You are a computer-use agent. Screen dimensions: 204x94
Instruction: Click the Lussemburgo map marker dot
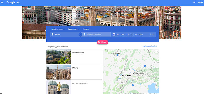tap(117, 55)
